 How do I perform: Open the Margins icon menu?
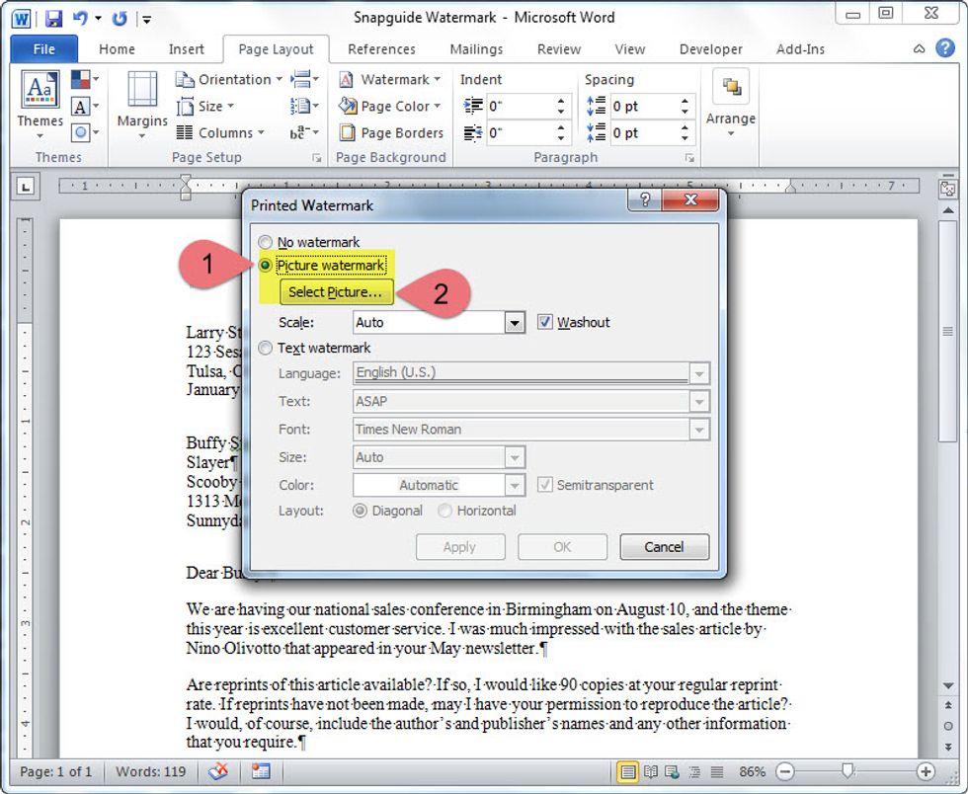142,91
